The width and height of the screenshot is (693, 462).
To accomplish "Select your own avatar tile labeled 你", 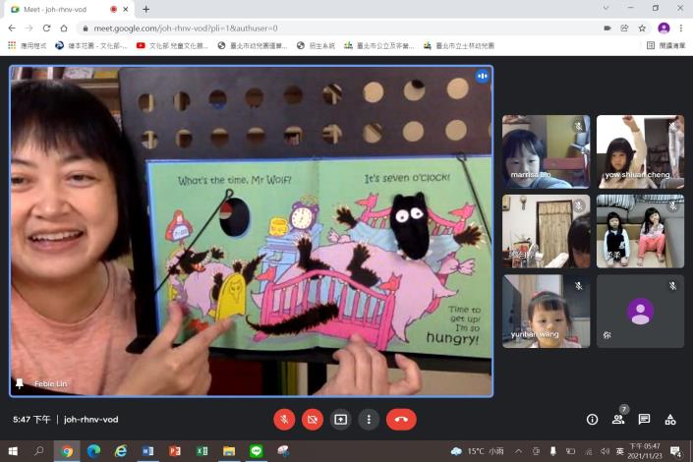I will pos(640,311).
